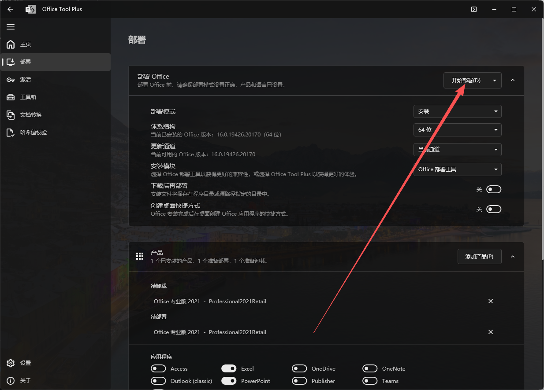Image resolution: width=544 pixels, height=390 pixels.
Task: Enable the 下载后再部署 toggle
Action: coord(493,189)
